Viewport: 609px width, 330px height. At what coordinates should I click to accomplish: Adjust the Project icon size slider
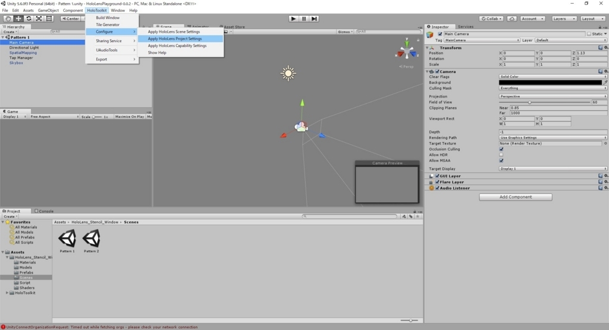[409, 320]
